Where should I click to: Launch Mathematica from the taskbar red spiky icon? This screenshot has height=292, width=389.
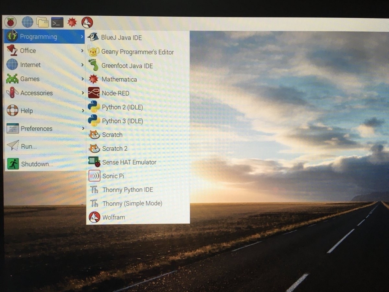72,22
